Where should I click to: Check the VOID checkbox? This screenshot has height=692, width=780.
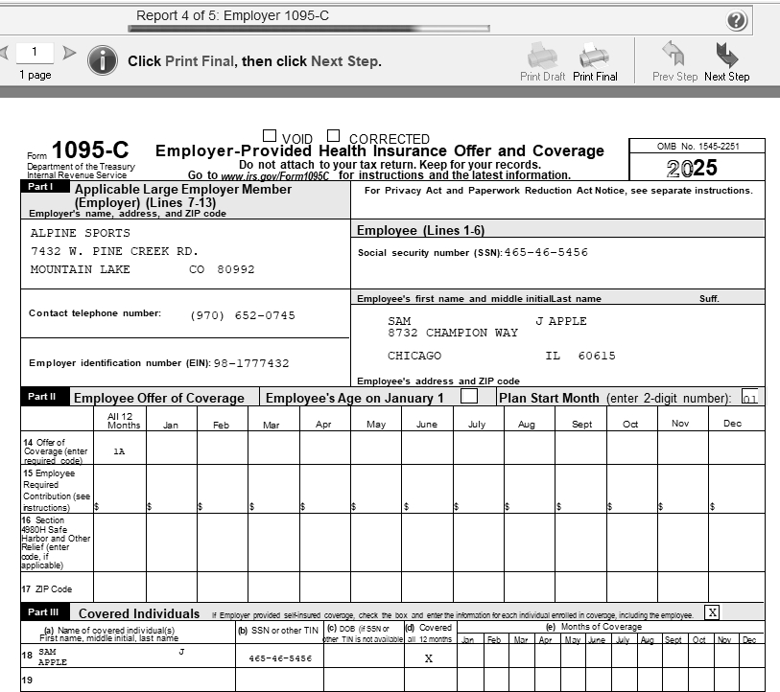point(270,137)
